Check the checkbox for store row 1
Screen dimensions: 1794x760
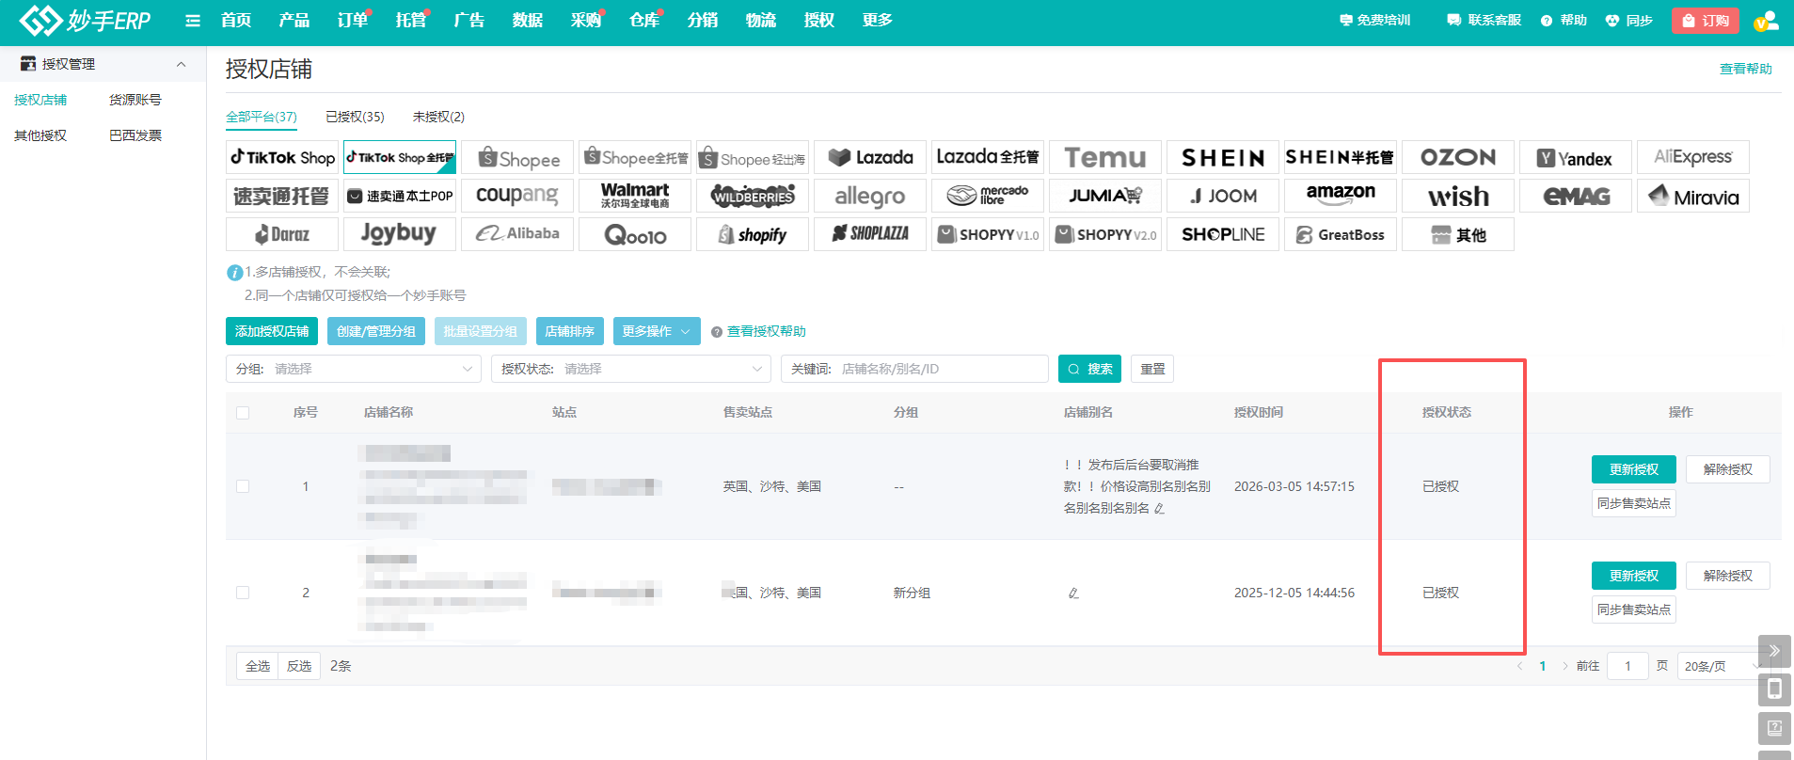point(243,486)
